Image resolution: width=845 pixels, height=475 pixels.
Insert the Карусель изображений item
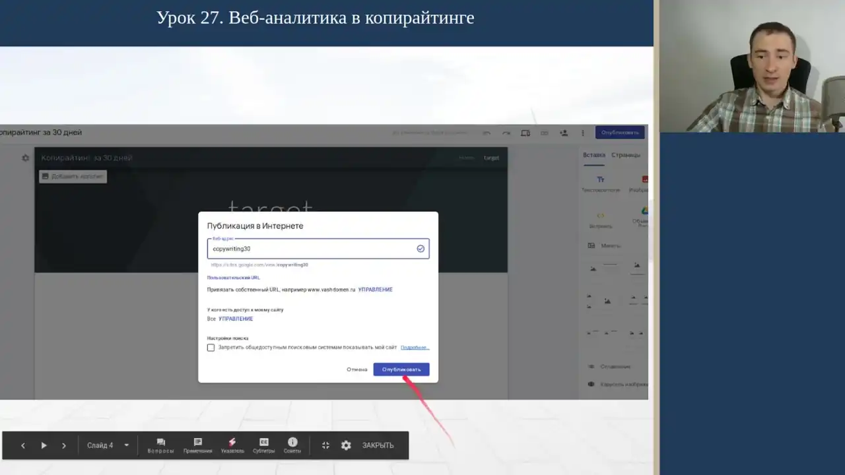pos(618,384)
